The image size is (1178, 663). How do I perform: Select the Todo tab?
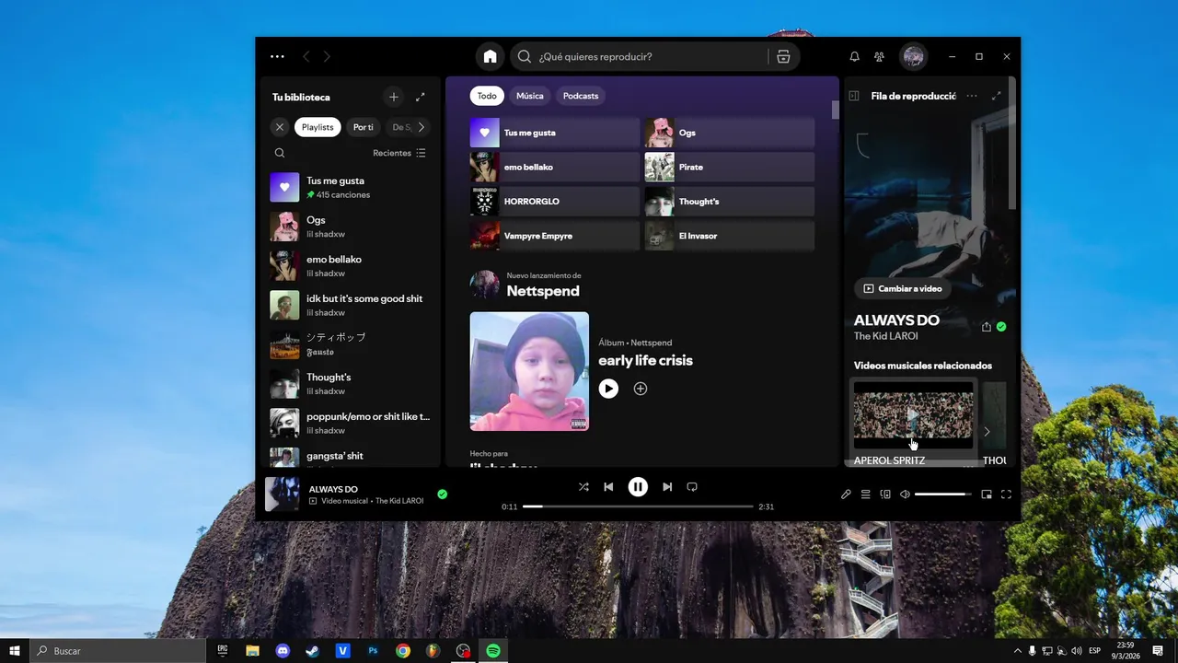[x=487, y=96]
